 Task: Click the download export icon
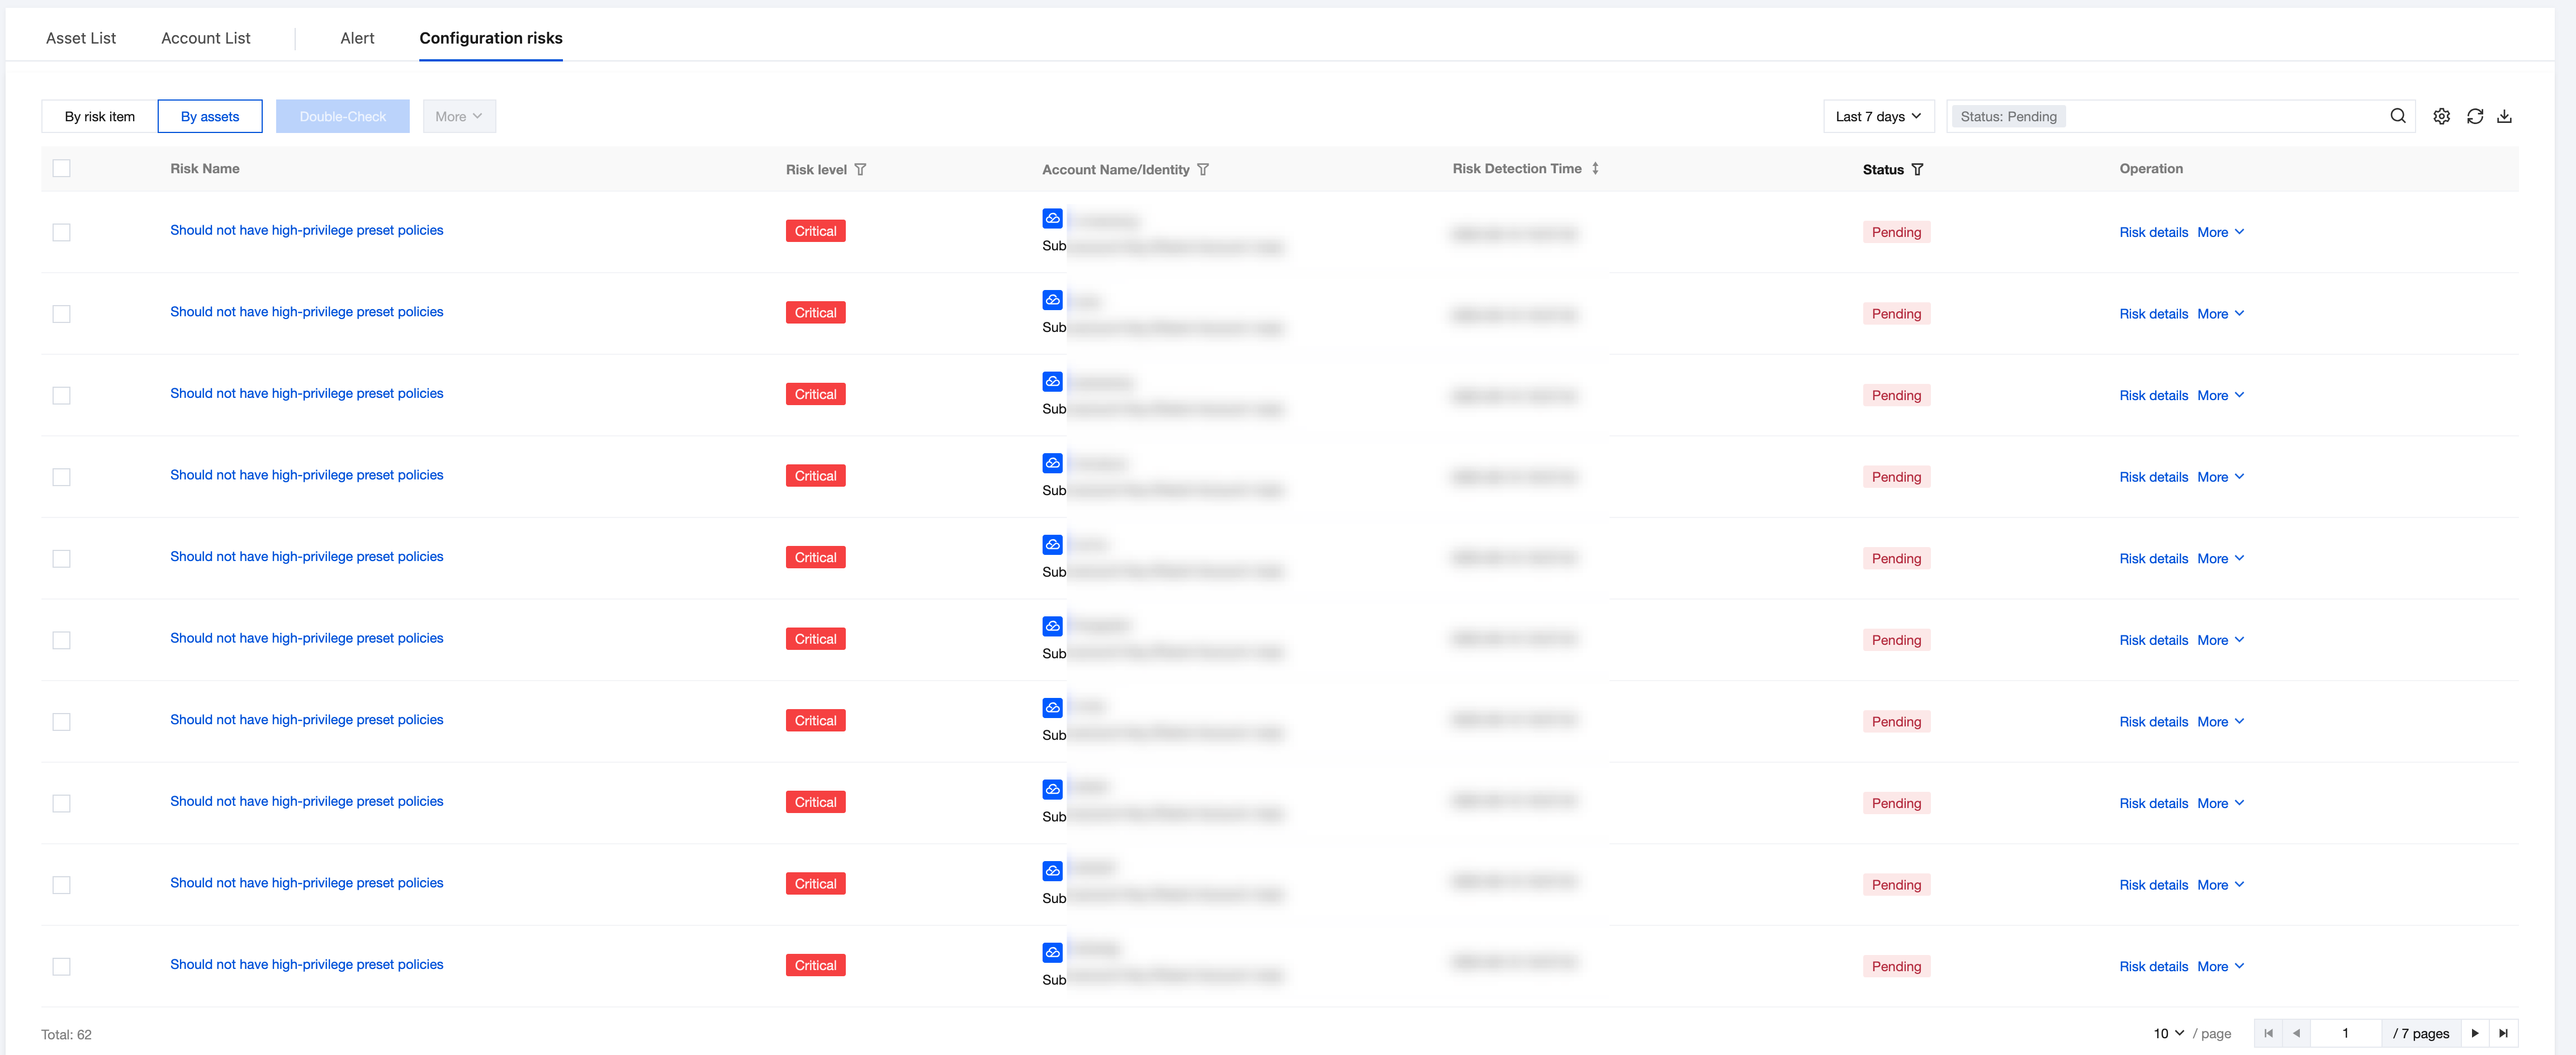(x=2504, y=116)
